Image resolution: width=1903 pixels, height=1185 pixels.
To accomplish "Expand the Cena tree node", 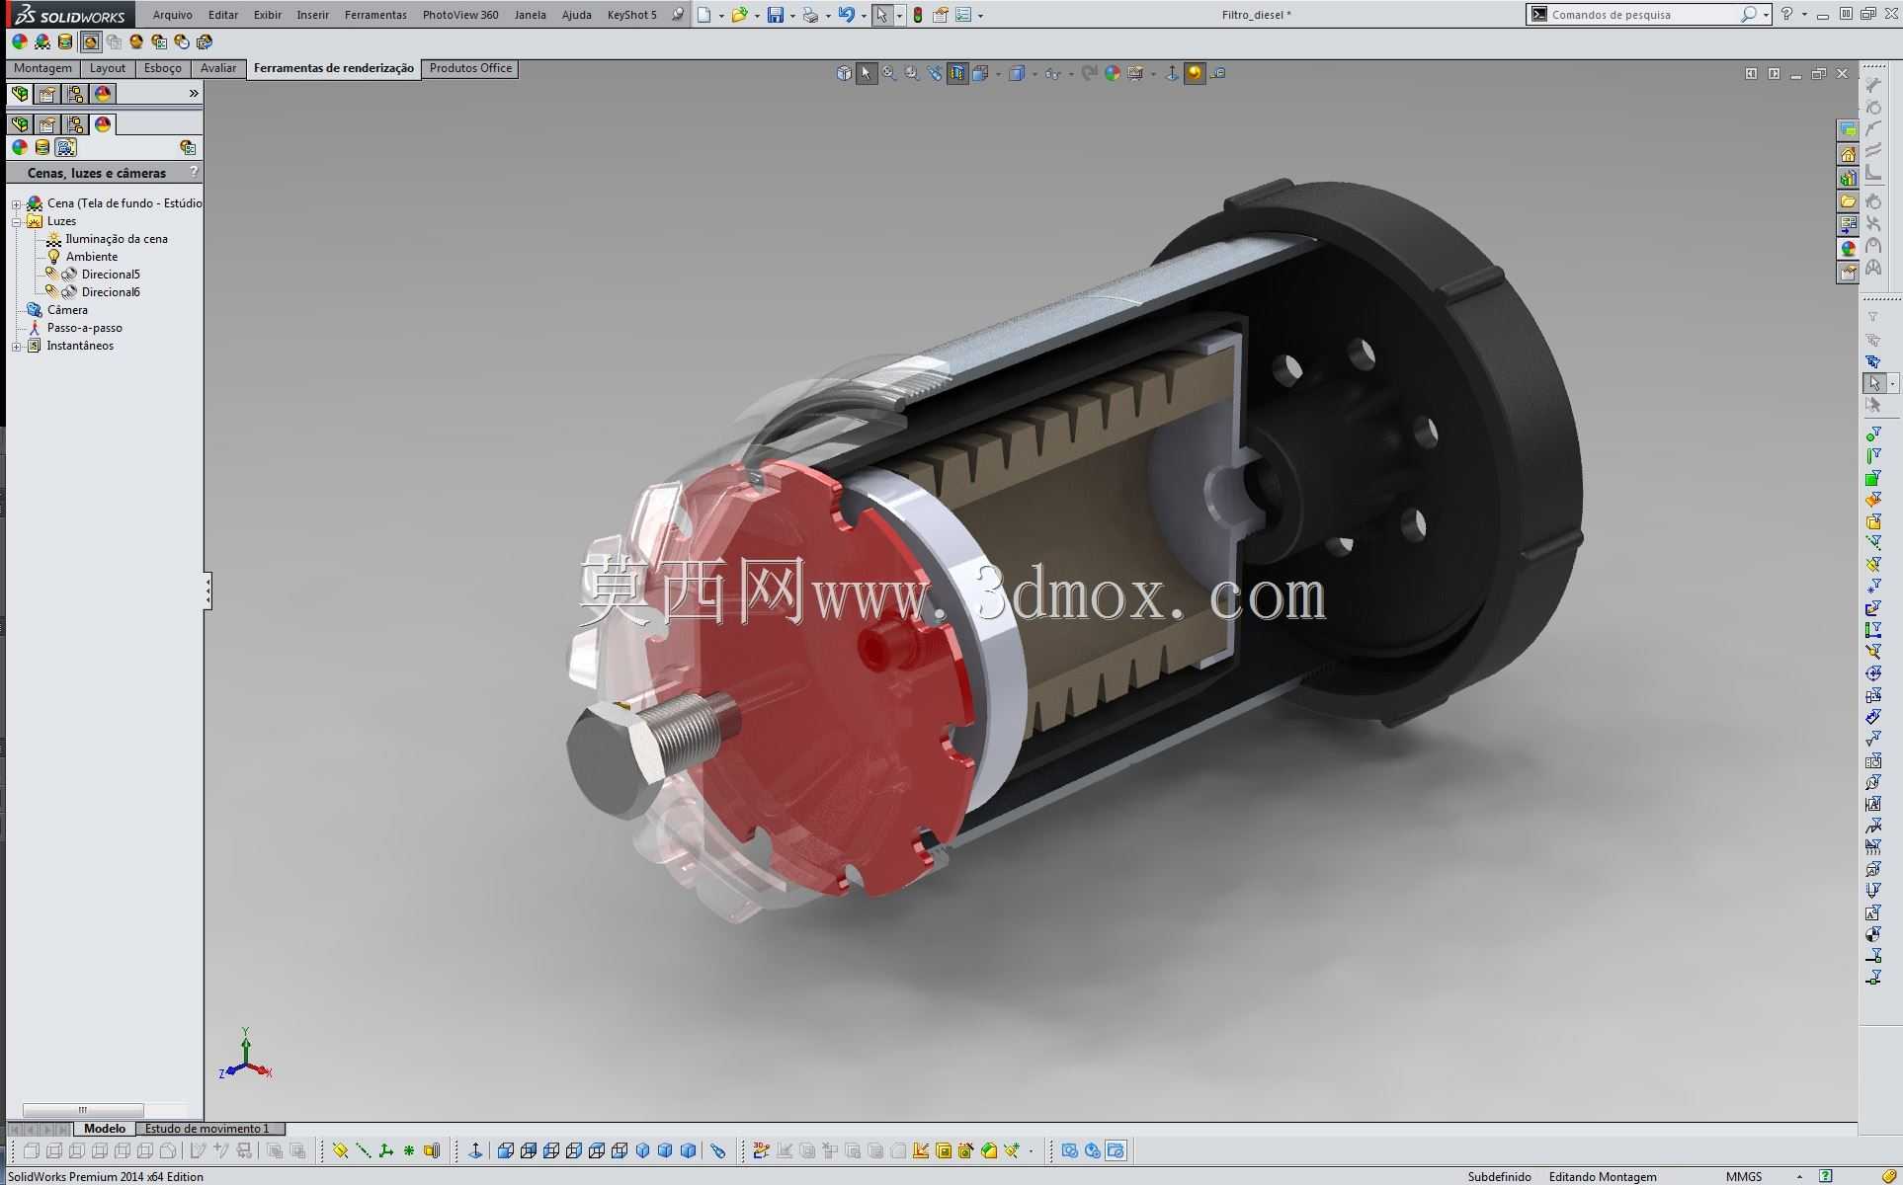I will 16,204.
